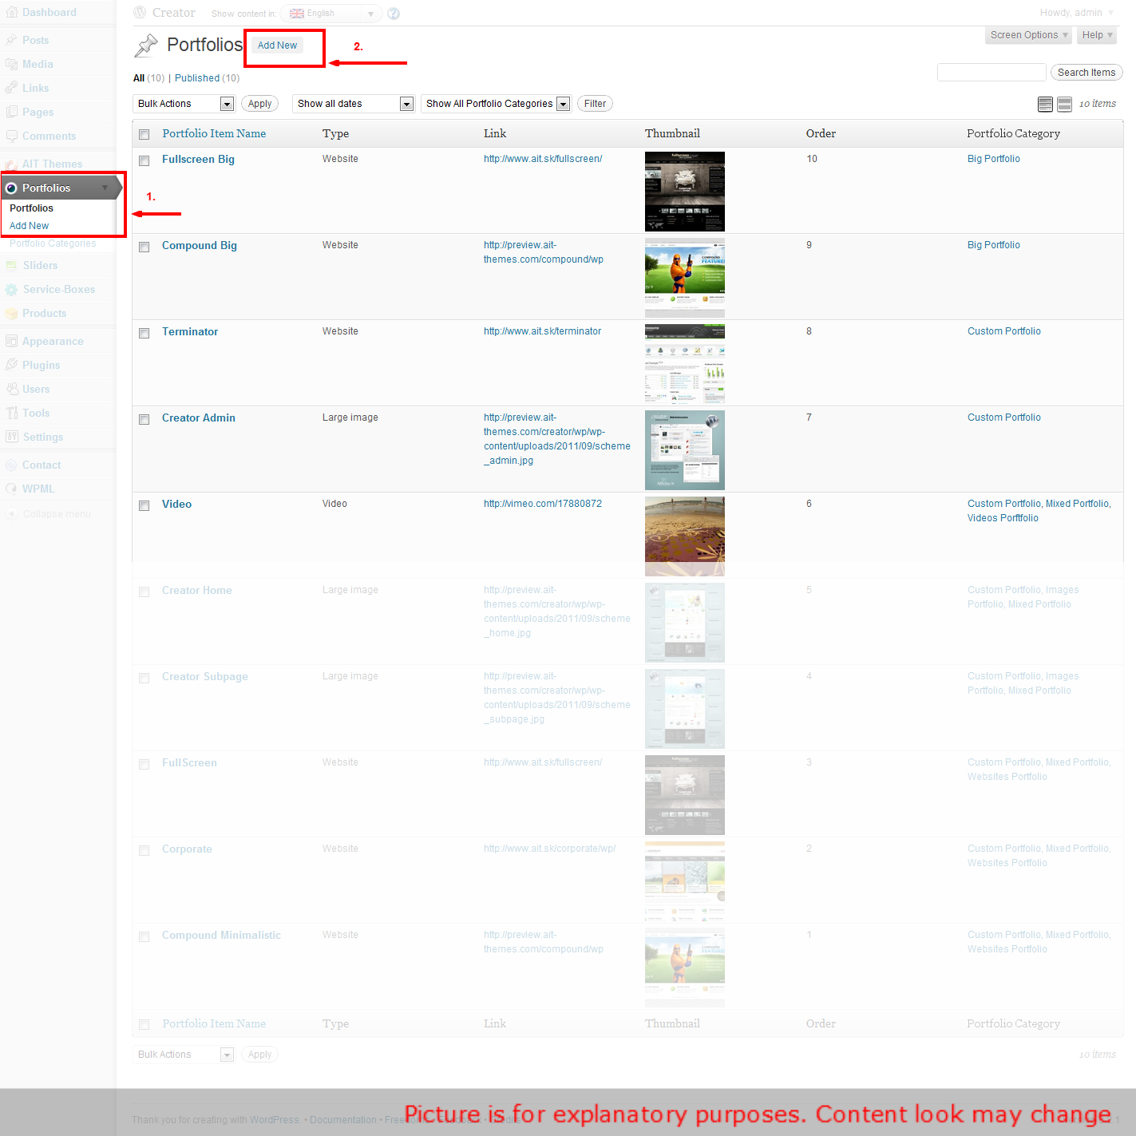Click the Dashboard home icon
Image resolution: width=1136 pixels, height=1136 pixels.
point(11,13)
